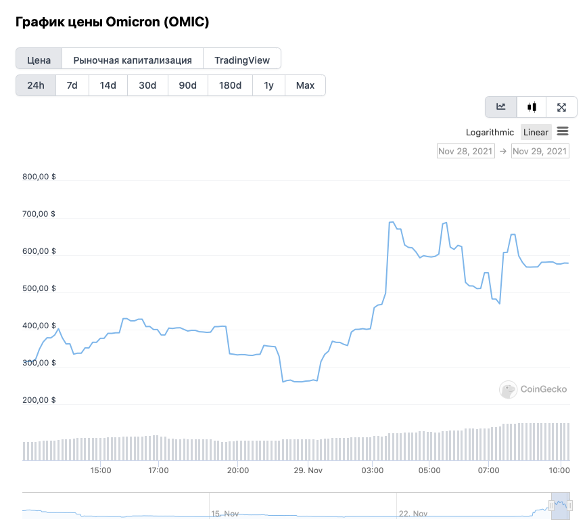587x530 pixels.
Task: Select the 24h time range
Action: pos(36,85)
